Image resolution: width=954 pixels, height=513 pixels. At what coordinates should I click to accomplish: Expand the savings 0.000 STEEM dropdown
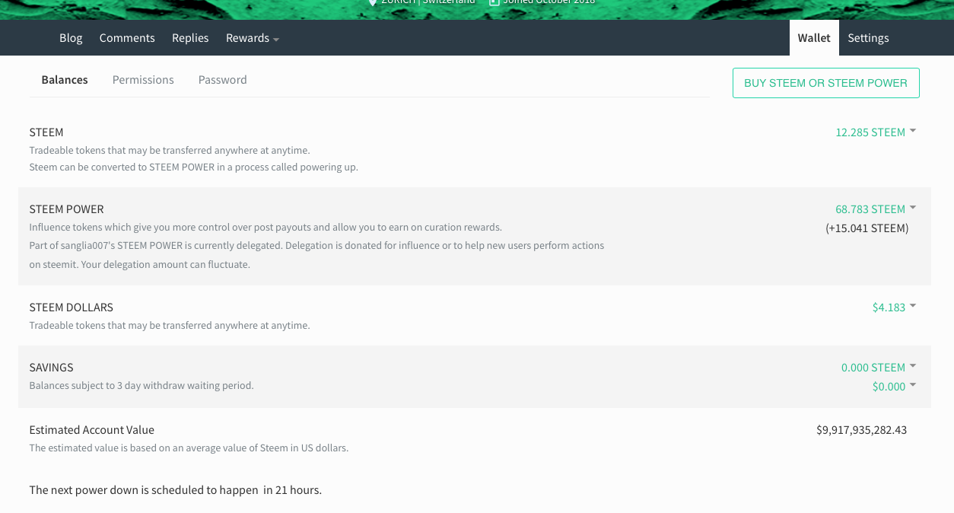click(x=878, y=368)
